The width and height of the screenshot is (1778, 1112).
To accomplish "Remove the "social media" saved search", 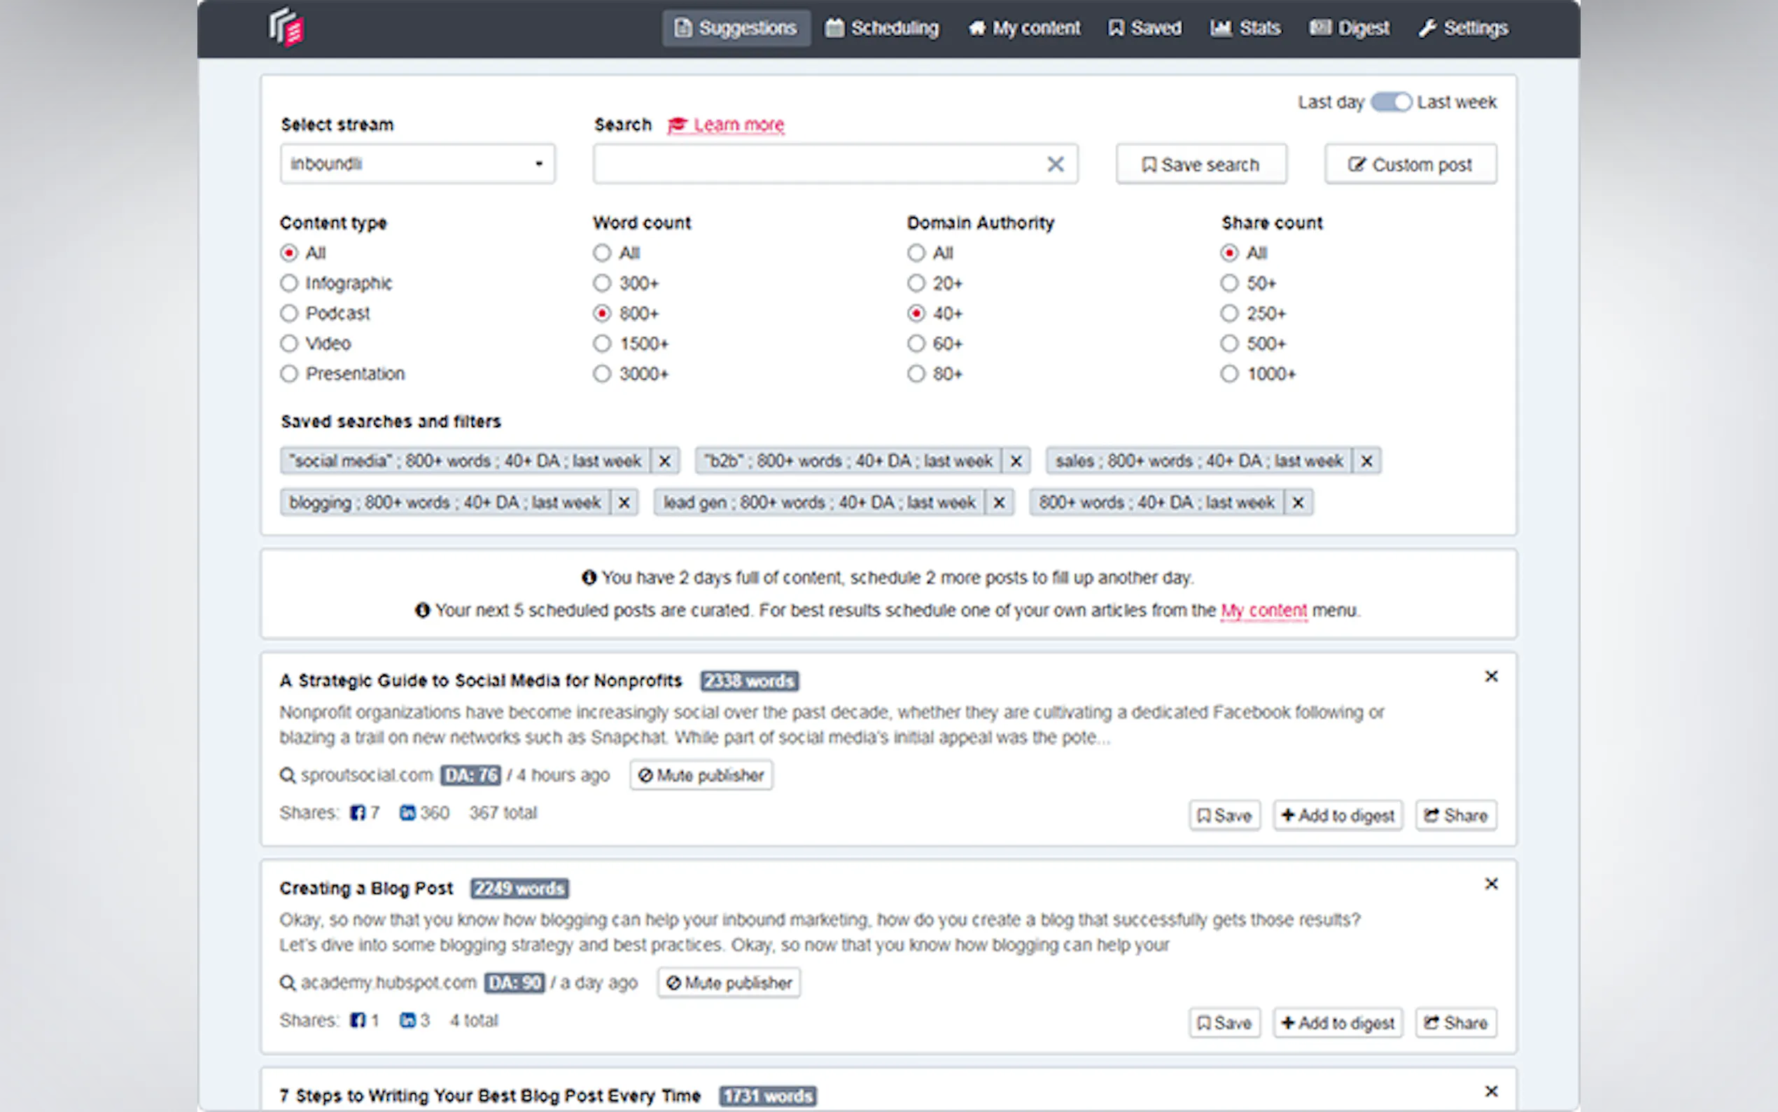I will click(664, 461).
